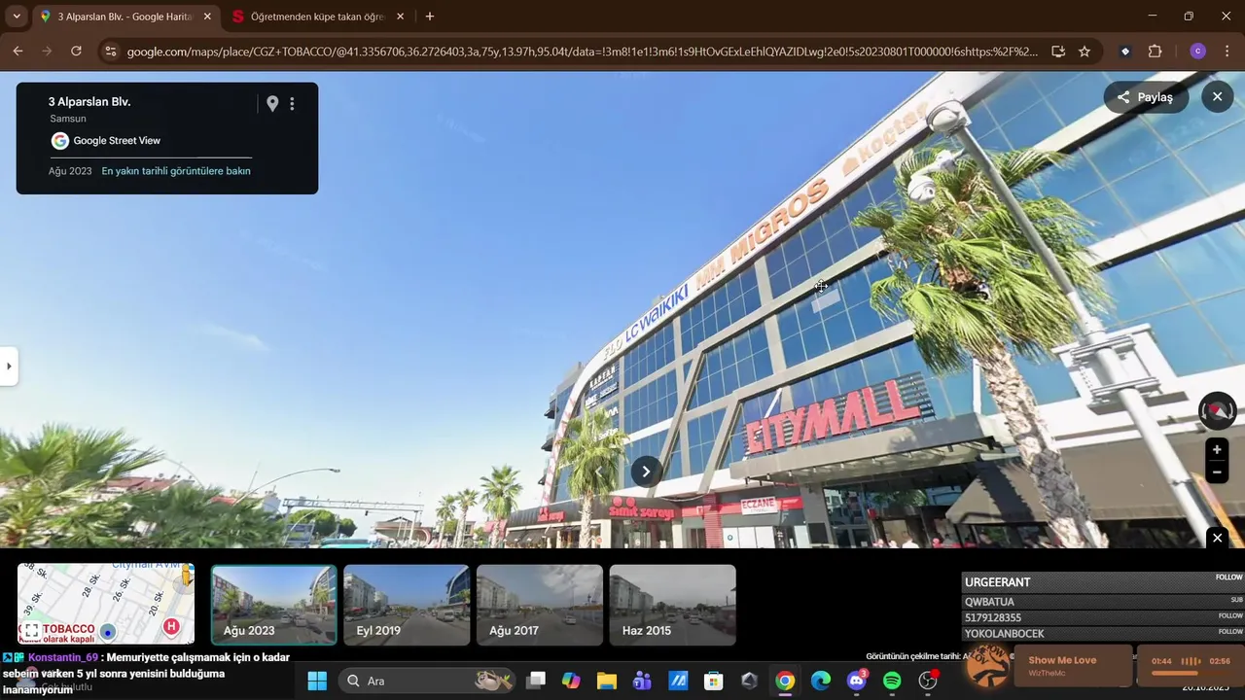Bookmark this page with the star icon
The height and width of the screenshot is (700, 1245).
pyautogui.click(x=1085, y=52)
